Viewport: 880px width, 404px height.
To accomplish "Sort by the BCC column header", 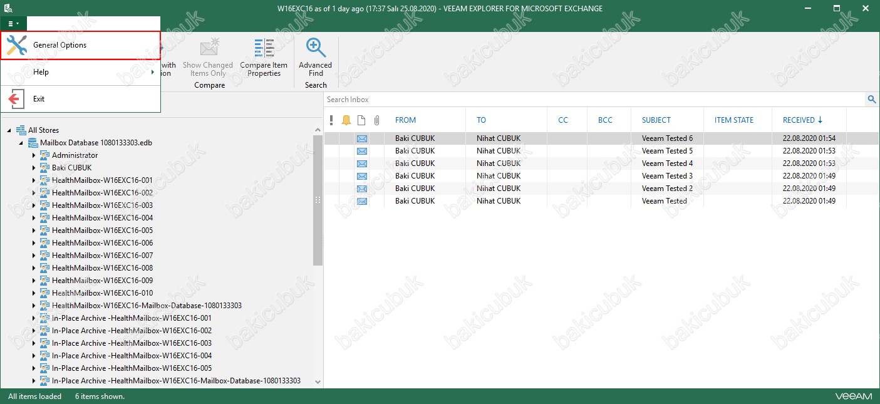I will point(605,120).
